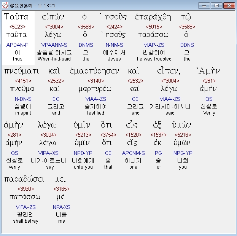237x236 pixels.
Task: Click Korean gloss 예수께서
Action: tap(114, 53)
